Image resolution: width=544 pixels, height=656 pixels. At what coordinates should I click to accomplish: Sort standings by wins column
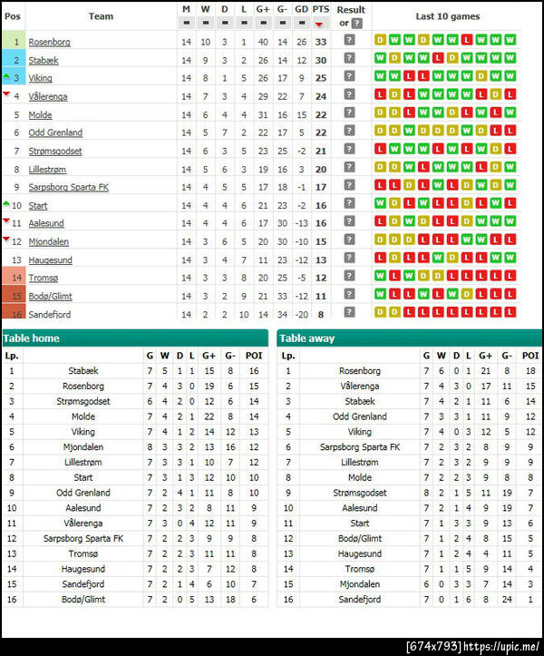click(205, 24)
